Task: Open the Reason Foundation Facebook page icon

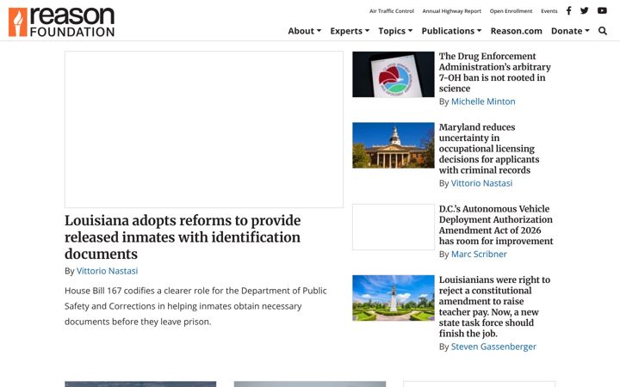Action: click(568, 10)
